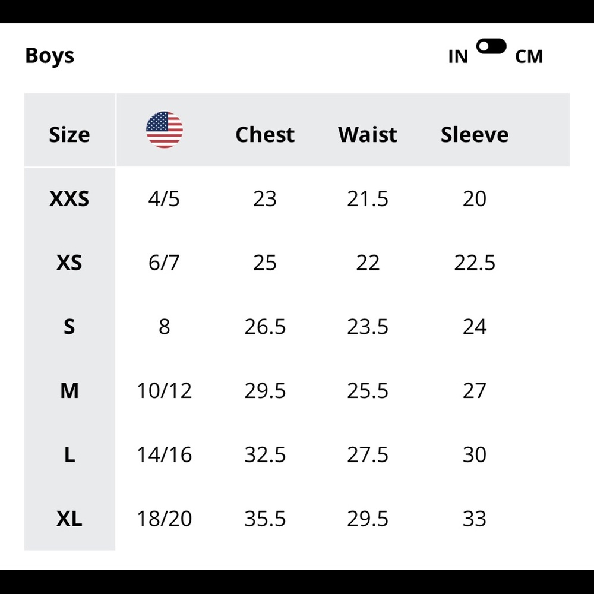Select the L size row label
The width and height of the screenshot is (594, 594).
coord(69,455)
